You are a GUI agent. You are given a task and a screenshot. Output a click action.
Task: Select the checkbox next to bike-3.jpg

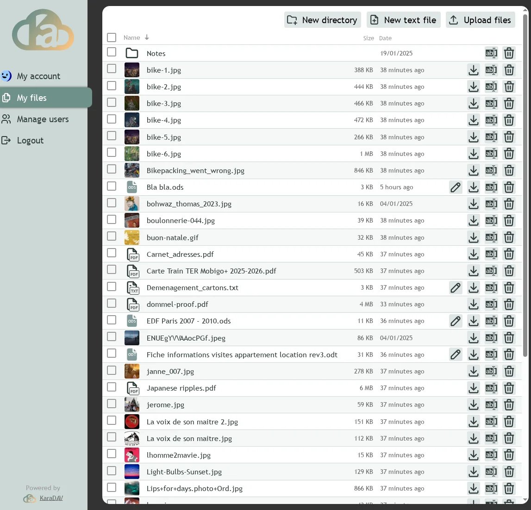pos(112,102)
